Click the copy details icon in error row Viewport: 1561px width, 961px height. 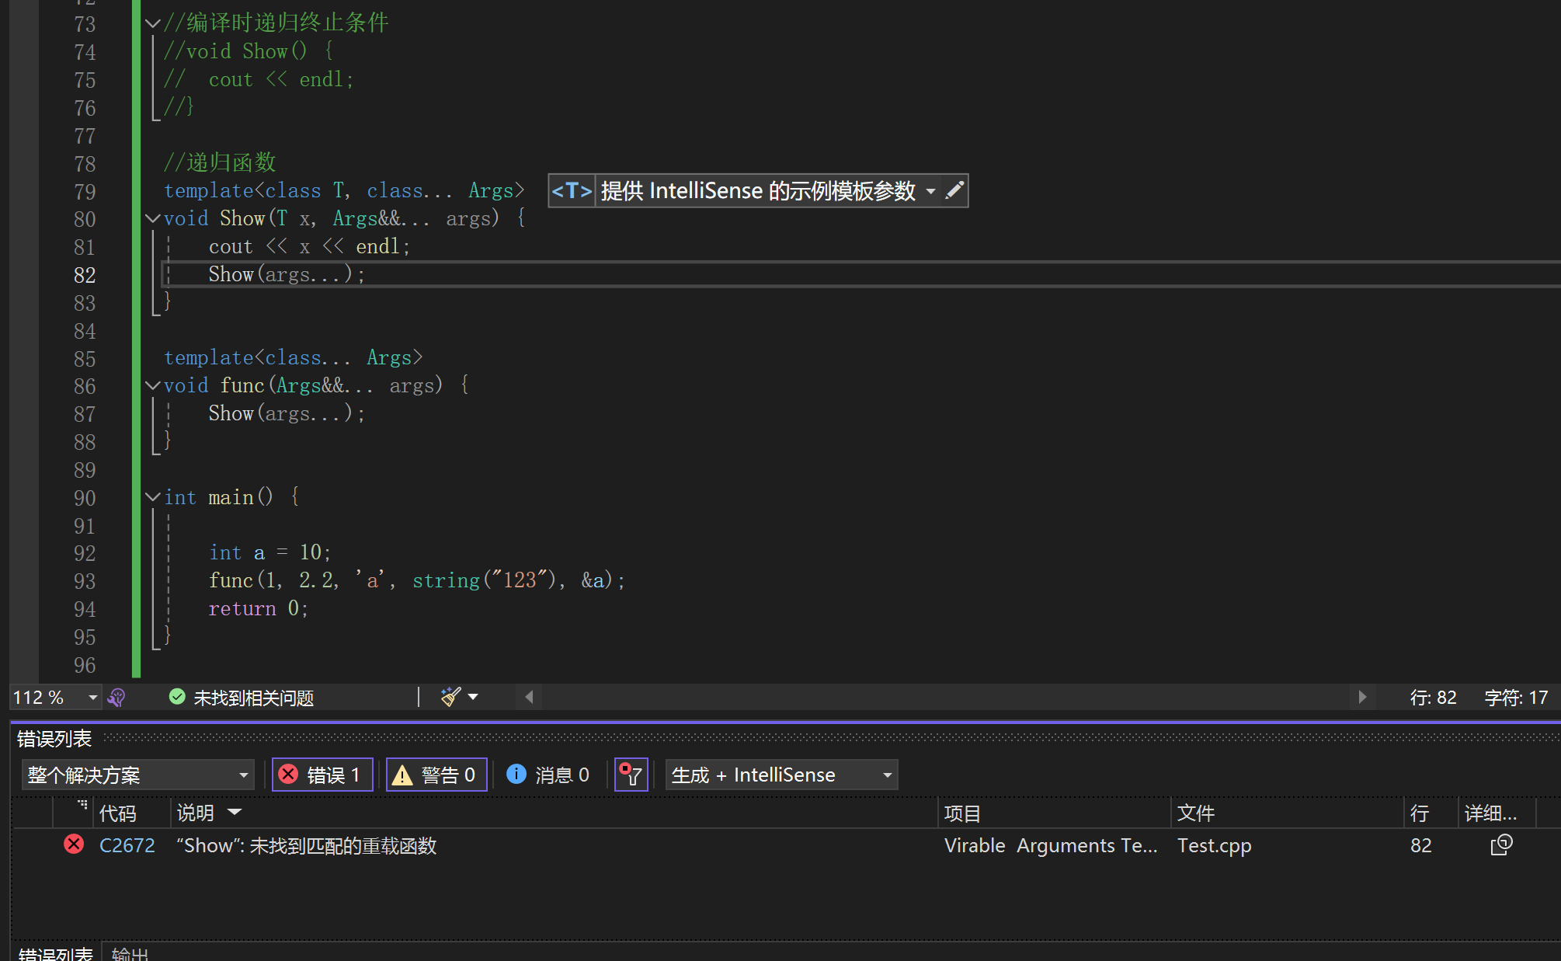[1501, 845]
